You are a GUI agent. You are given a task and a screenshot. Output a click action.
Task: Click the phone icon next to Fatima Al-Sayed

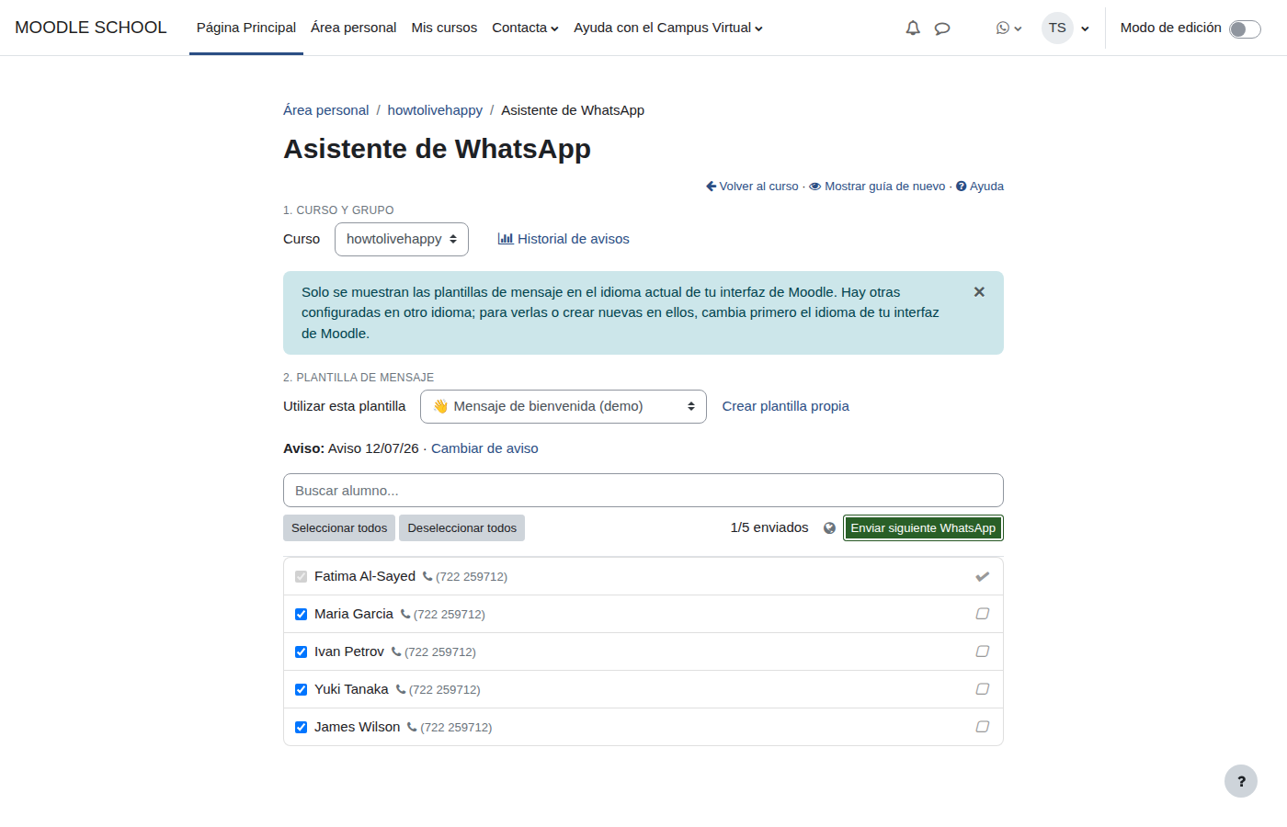click(427, 576)
